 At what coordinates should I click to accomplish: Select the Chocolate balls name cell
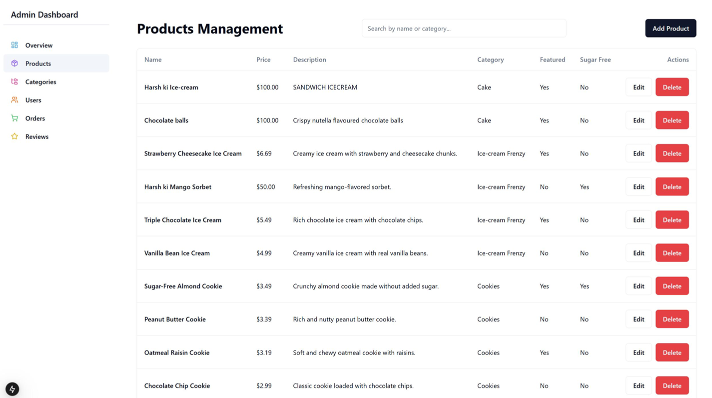click(x=166, y=120)
